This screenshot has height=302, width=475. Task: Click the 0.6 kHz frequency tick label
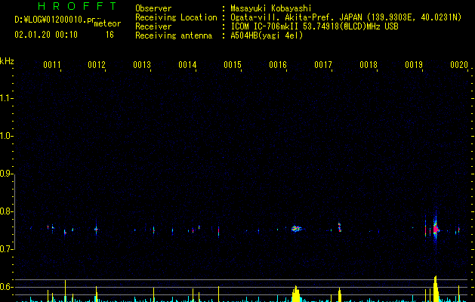coord(5,287)
